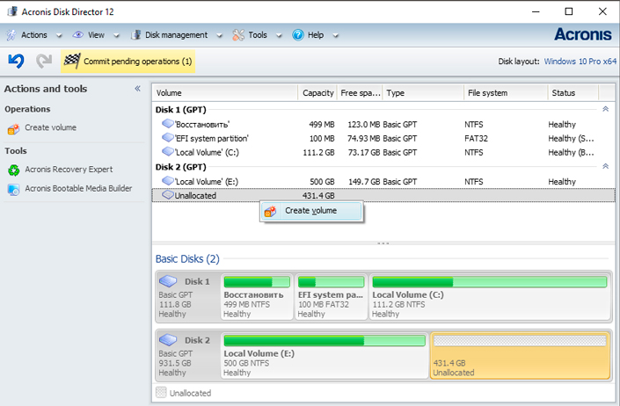Click the Local Volume (C:) list icon

coord(168,152)
